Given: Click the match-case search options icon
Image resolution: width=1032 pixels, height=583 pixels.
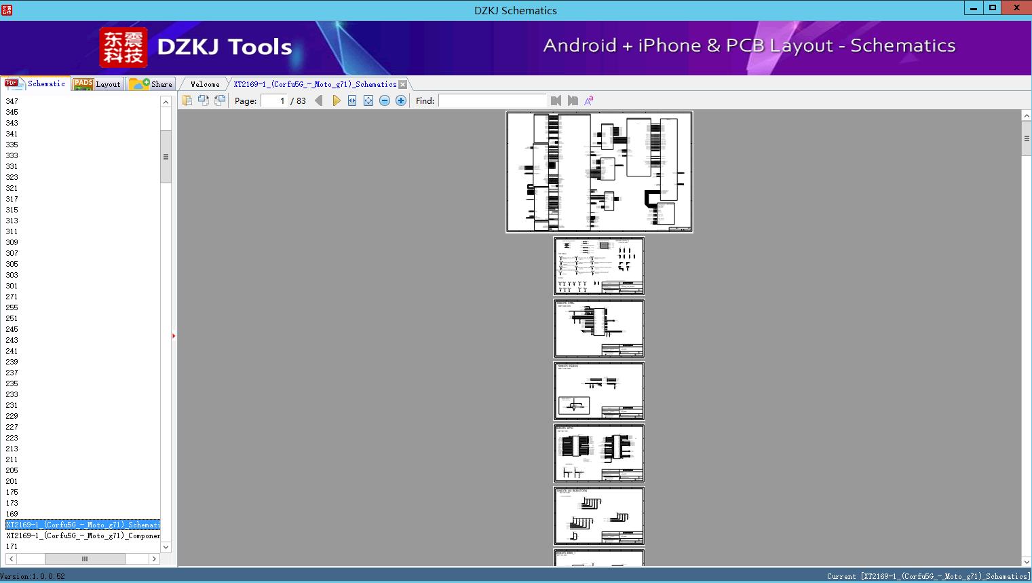Looking at the screenshot, I should point(589,100).
